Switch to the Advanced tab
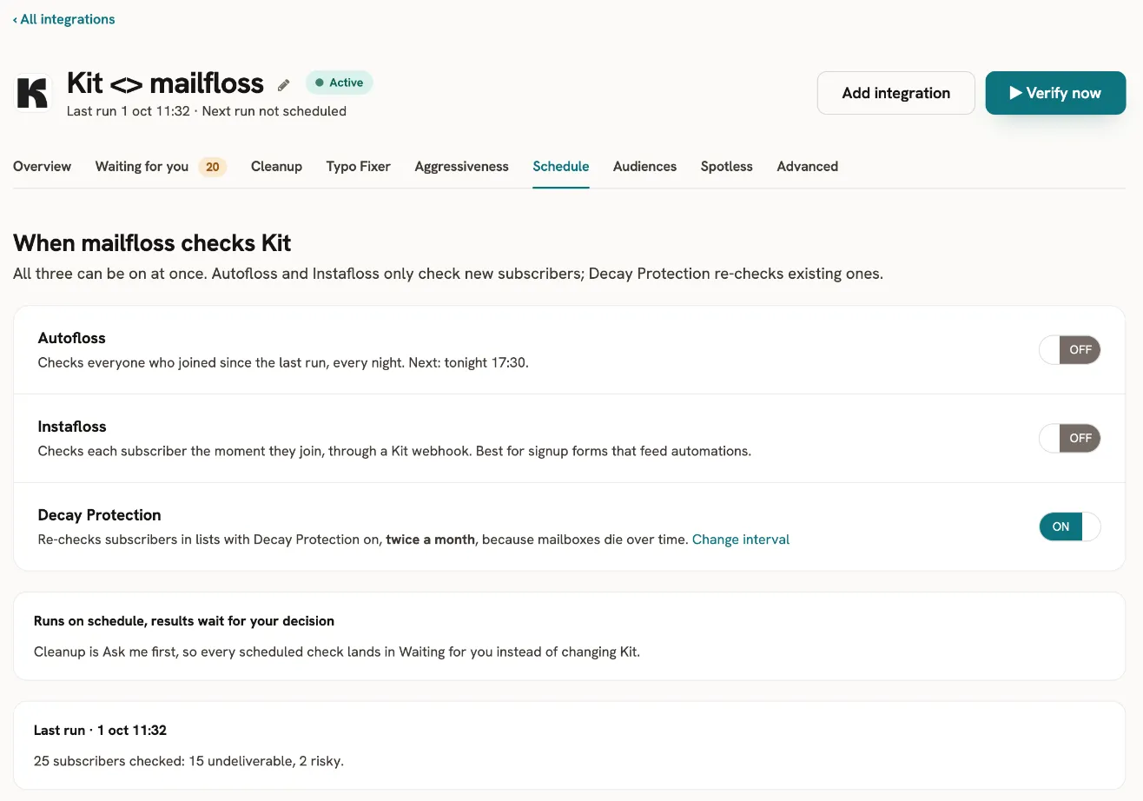 coord(808,166)
